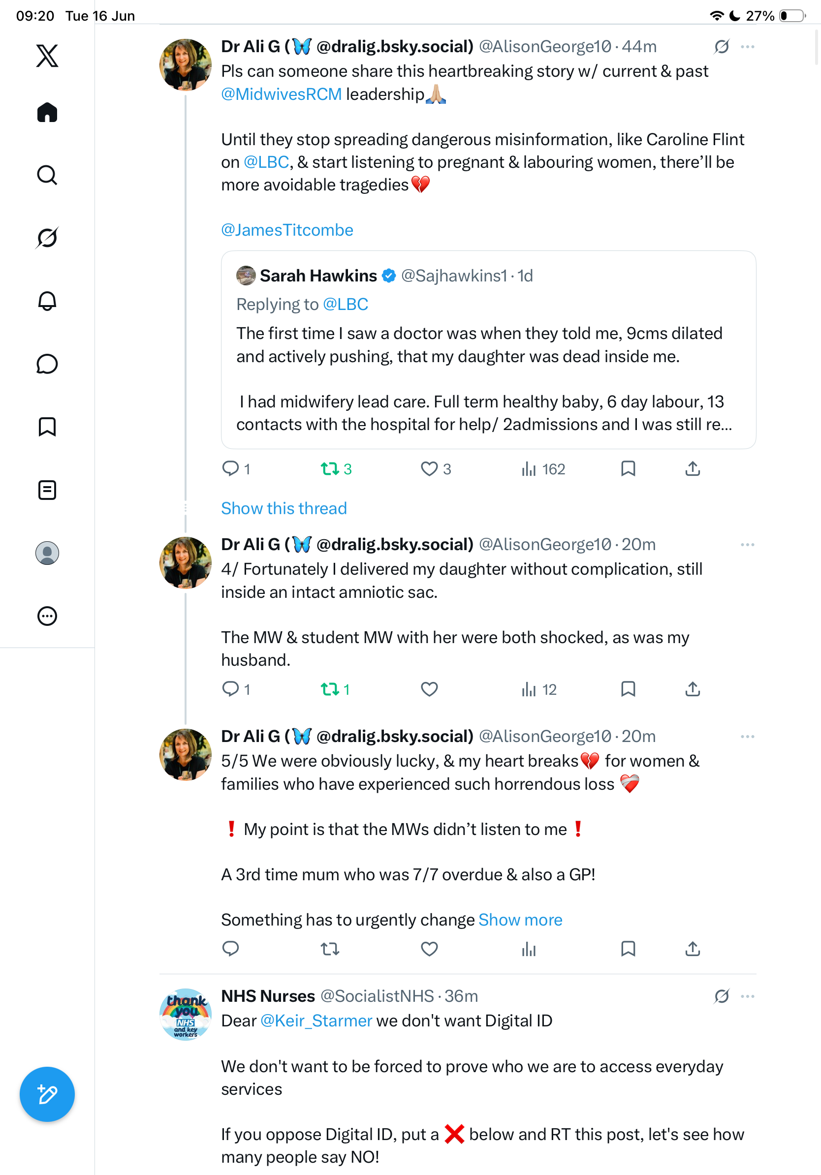Viewport: 821px width, 1175px height.
Task: Click the Show this thread link
Action: [x=284, y=508]
